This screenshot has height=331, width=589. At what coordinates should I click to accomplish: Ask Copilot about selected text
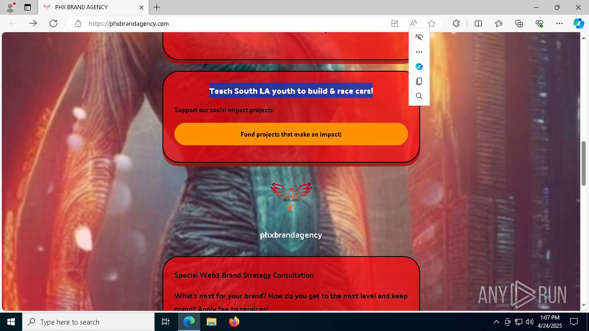(x=419, y=67)
